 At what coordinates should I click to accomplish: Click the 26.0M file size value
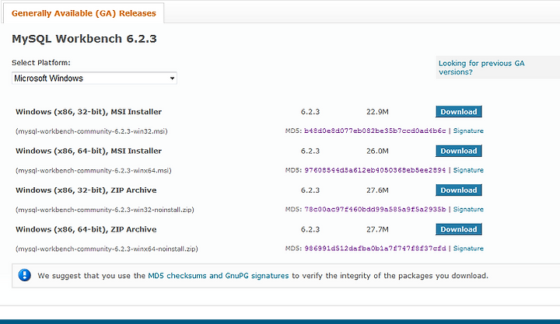[377, 151]
